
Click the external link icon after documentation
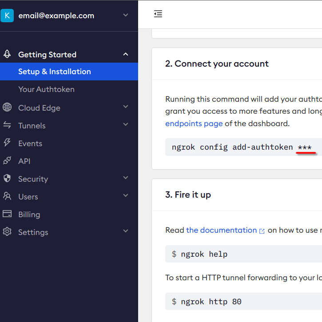(x=262, y=231)
